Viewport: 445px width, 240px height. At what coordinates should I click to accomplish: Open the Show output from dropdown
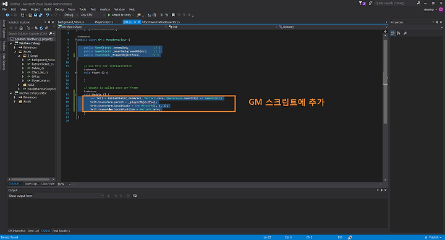click(69, 196)
